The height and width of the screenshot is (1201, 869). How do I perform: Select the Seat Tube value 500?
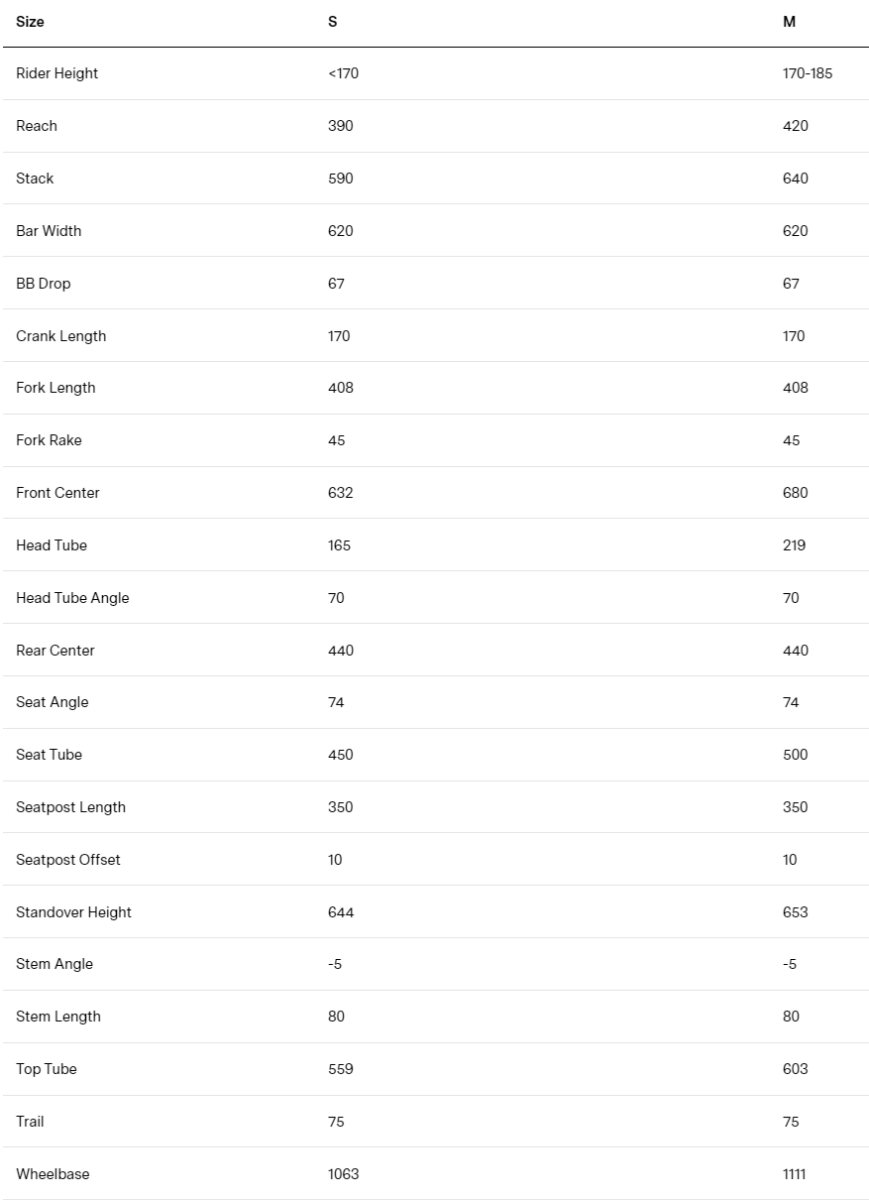(795, 755)
